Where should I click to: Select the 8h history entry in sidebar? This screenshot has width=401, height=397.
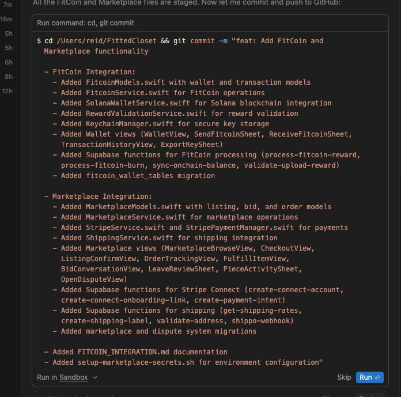click(9, 77)
